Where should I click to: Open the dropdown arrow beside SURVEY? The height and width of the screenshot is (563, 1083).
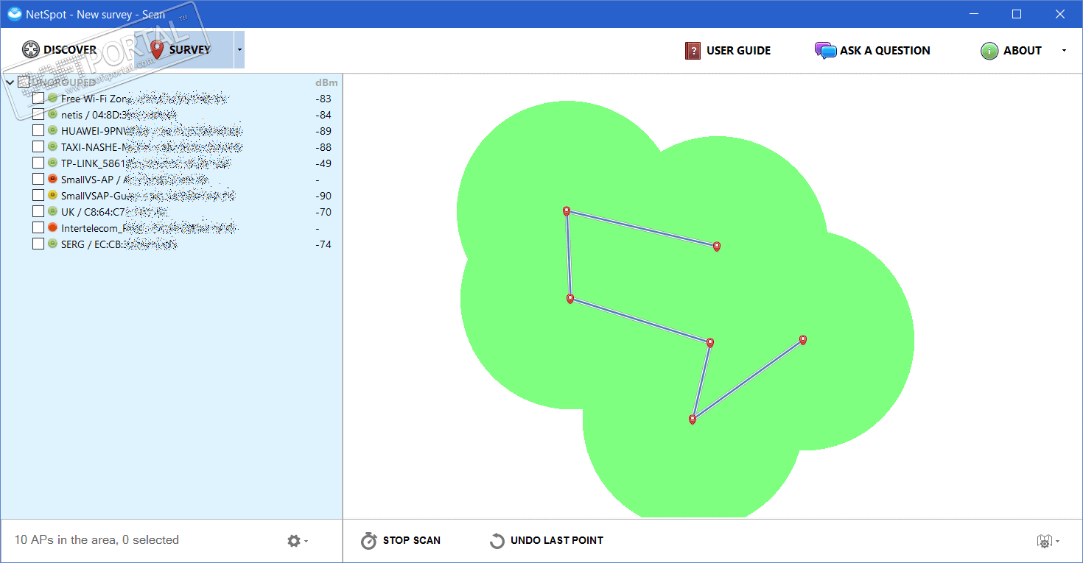[x=239, y=50]
